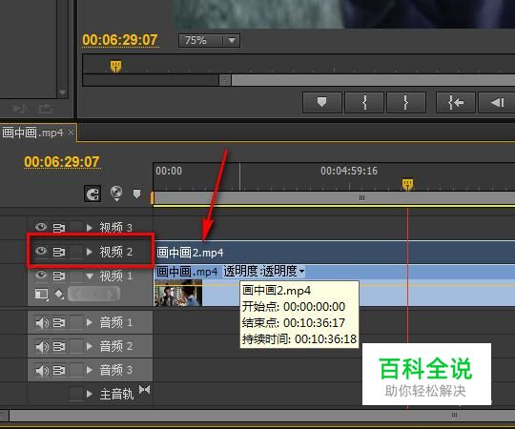Click the 主音轨 stereo channel icon

tap(145, 390)
